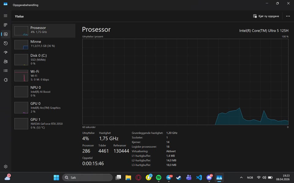Open Task View from the taskbar
294x183 pixels.
[x=118, y=178]
